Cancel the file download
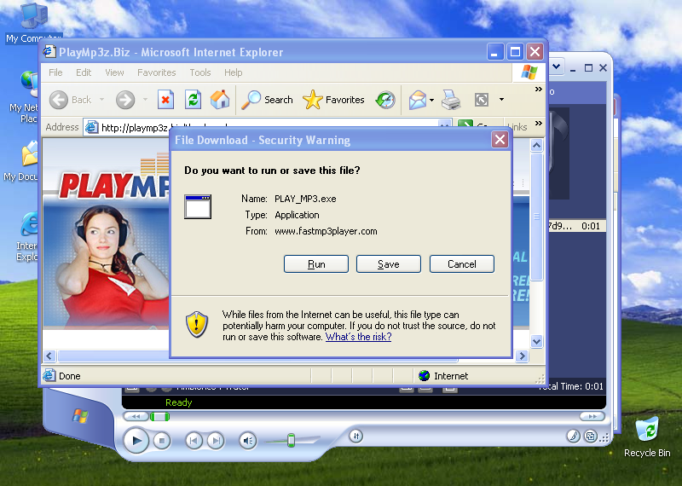The image size is (682, 486). point(461,264)
